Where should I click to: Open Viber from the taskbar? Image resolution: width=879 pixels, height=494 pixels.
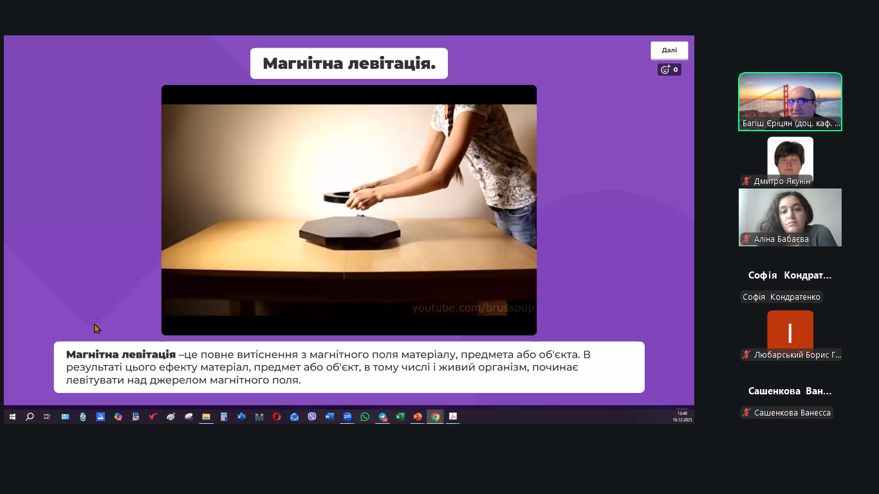pyautogui.click(x=312, y=417)
